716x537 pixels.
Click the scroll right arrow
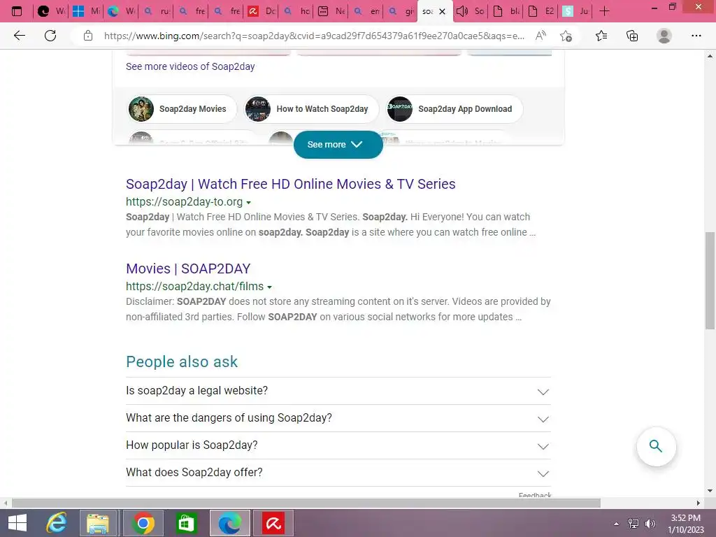point(699,503)
